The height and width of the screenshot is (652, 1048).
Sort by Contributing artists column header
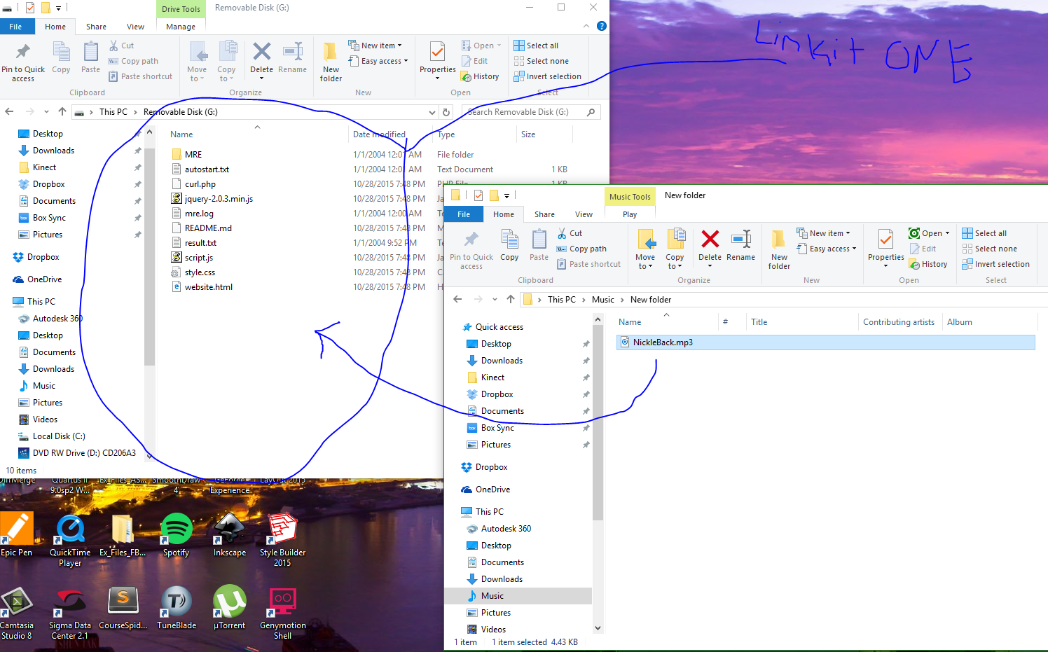[899, 322]
